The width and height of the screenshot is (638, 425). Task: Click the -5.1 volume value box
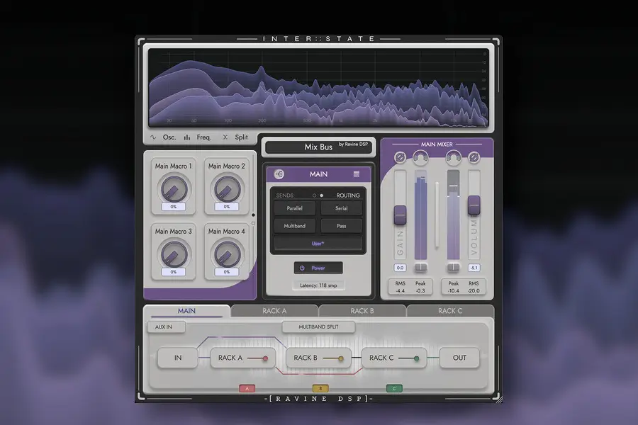pyautogui.click(x=474, y=268)
